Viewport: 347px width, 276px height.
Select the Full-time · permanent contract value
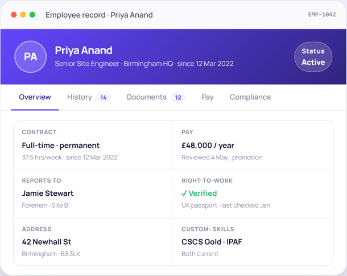[61, 146]
